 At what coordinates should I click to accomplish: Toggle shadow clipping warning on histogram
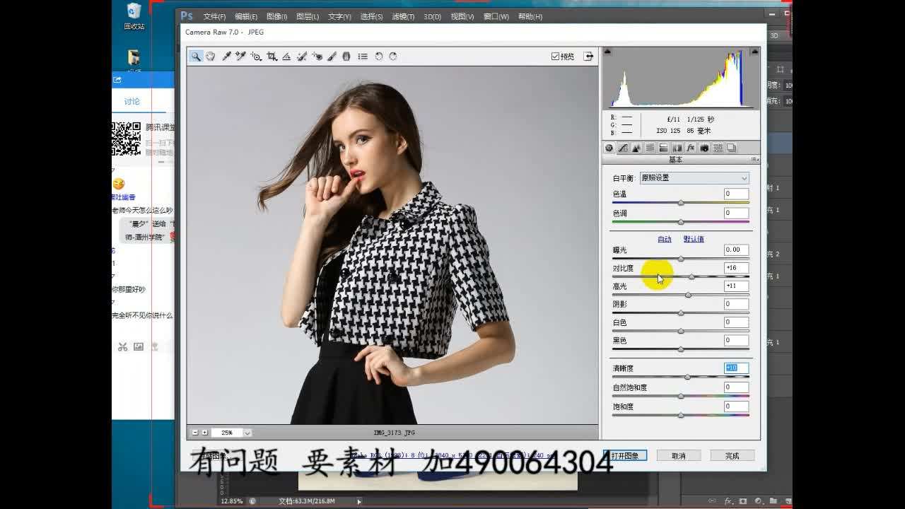[x=607, y=52]
